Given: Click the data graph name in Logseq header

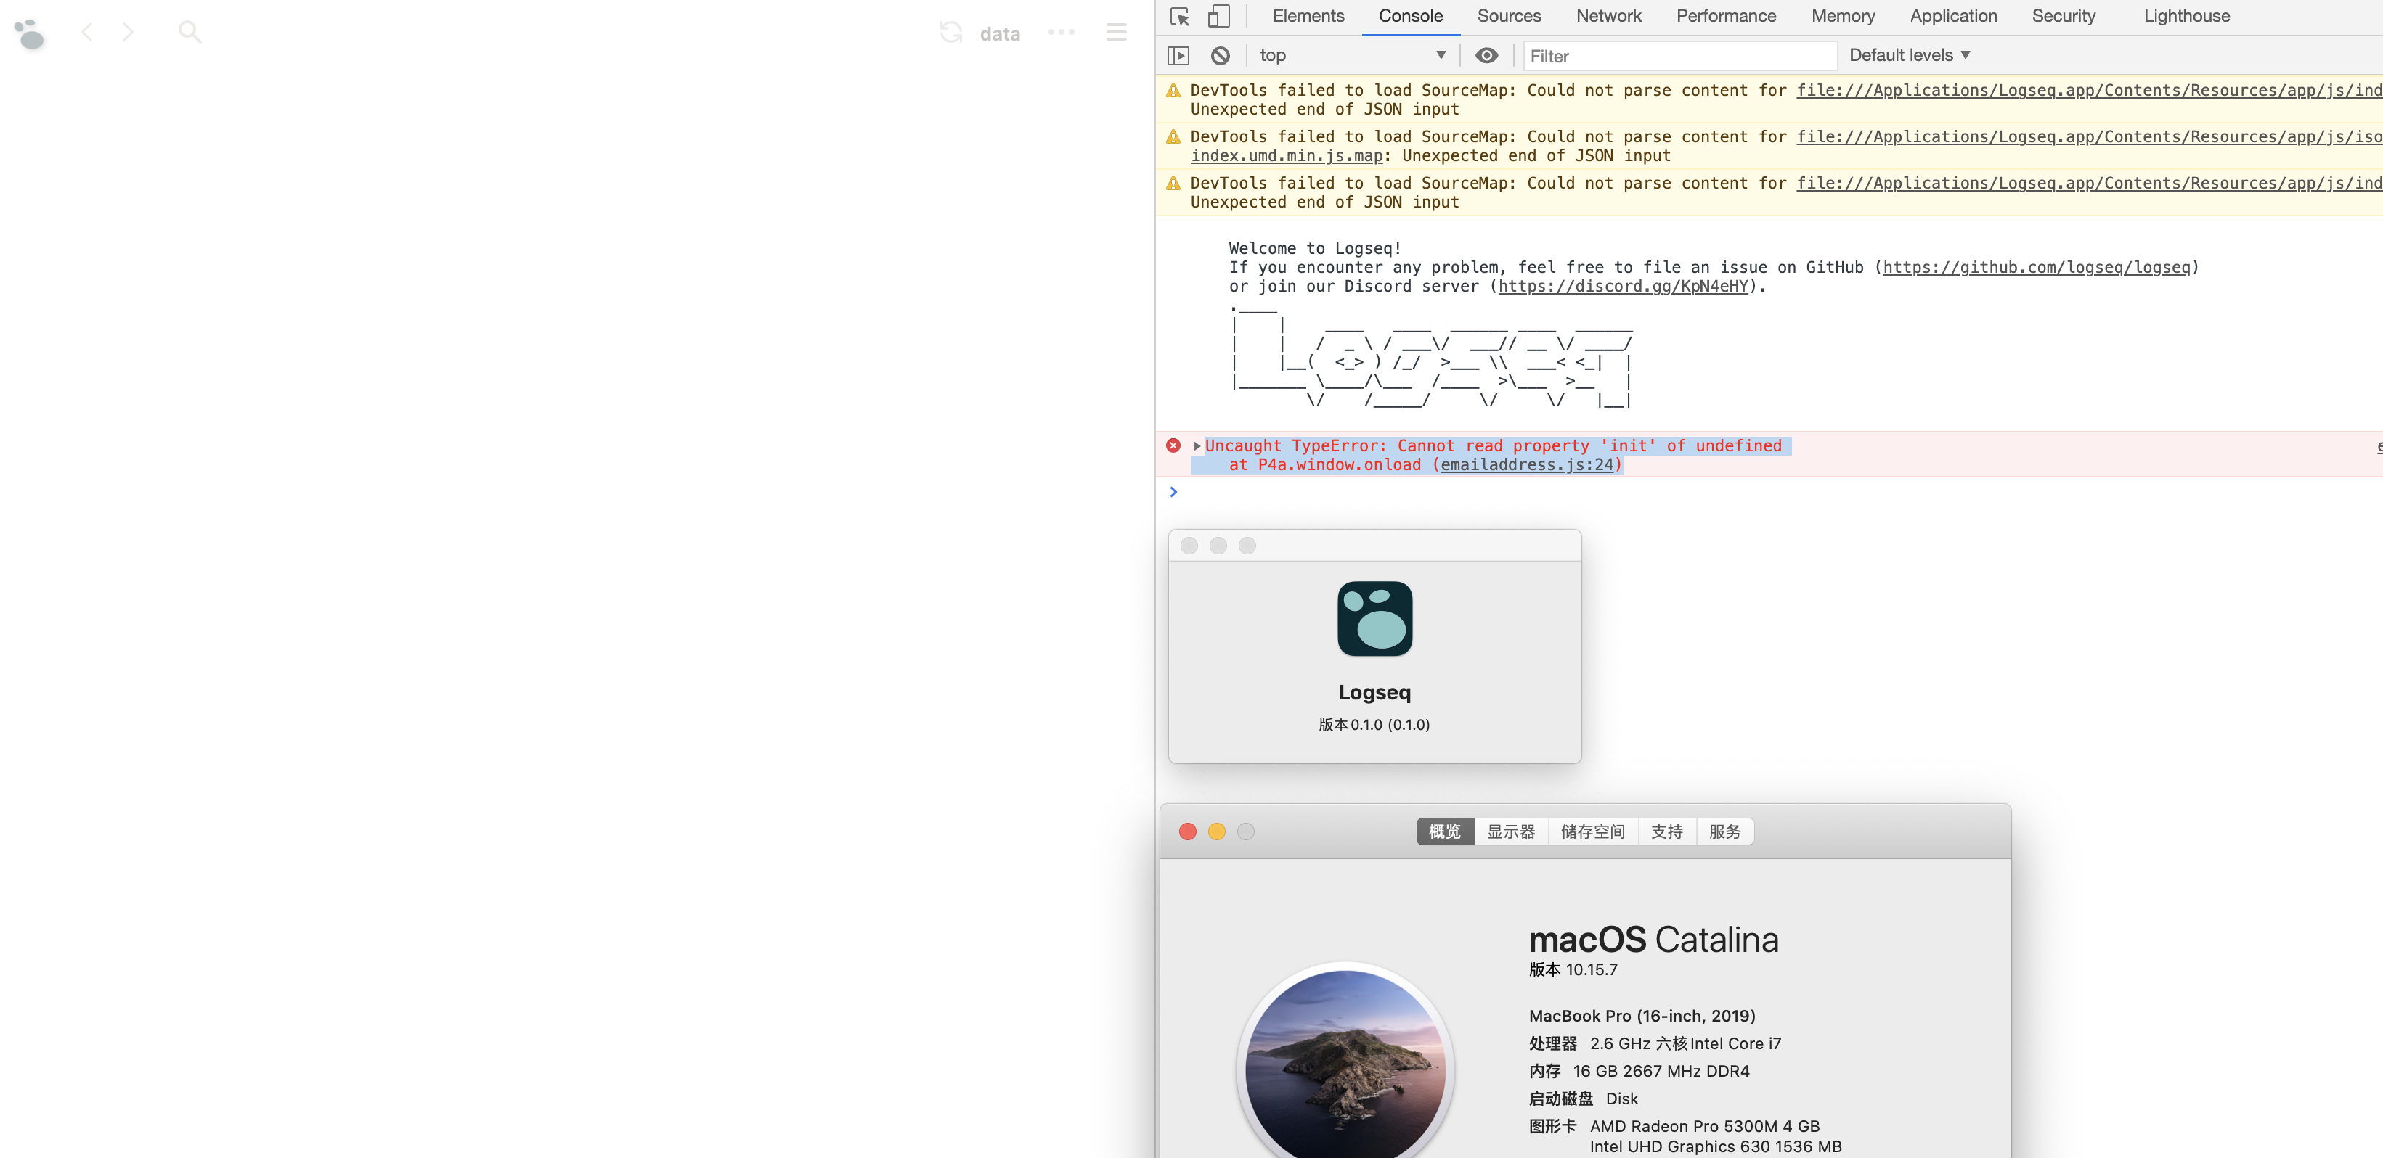Looking at the screenshot, I should point(1000,34).
